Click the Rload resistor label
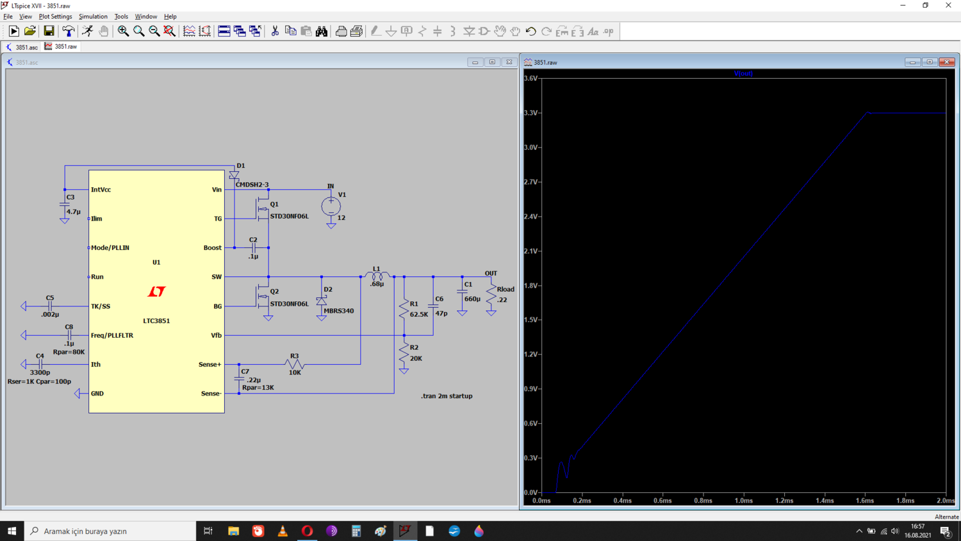Viewport: 961px width, 541px height. (505, 289)
